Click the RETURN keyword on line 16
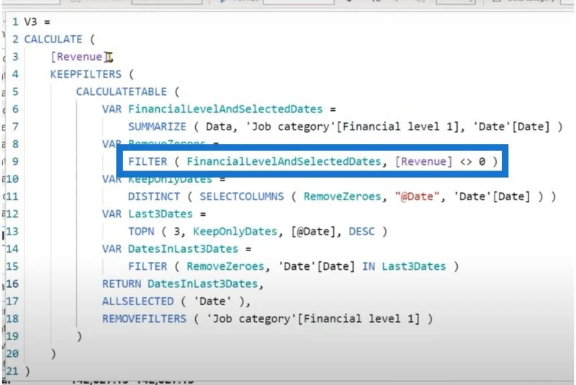This screenshot has width=576, height=385. 121,284
